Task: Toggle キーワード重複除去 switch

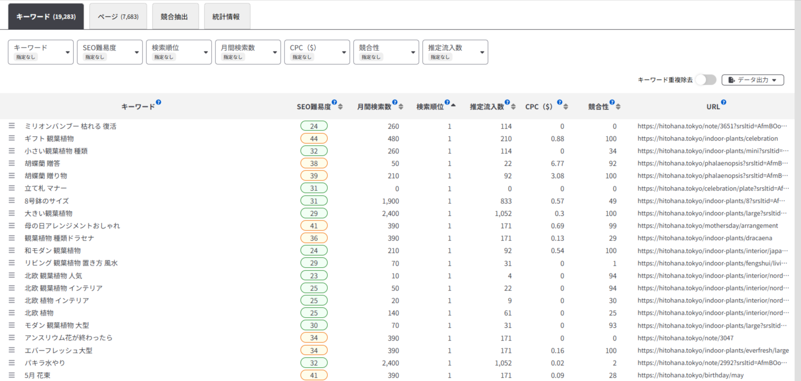Action: tap(706, 80)
